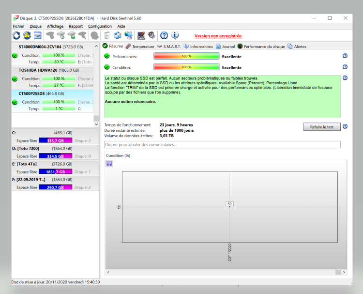
Task: Click the clipboard report icon in toolbar
Action: [106, 35]
